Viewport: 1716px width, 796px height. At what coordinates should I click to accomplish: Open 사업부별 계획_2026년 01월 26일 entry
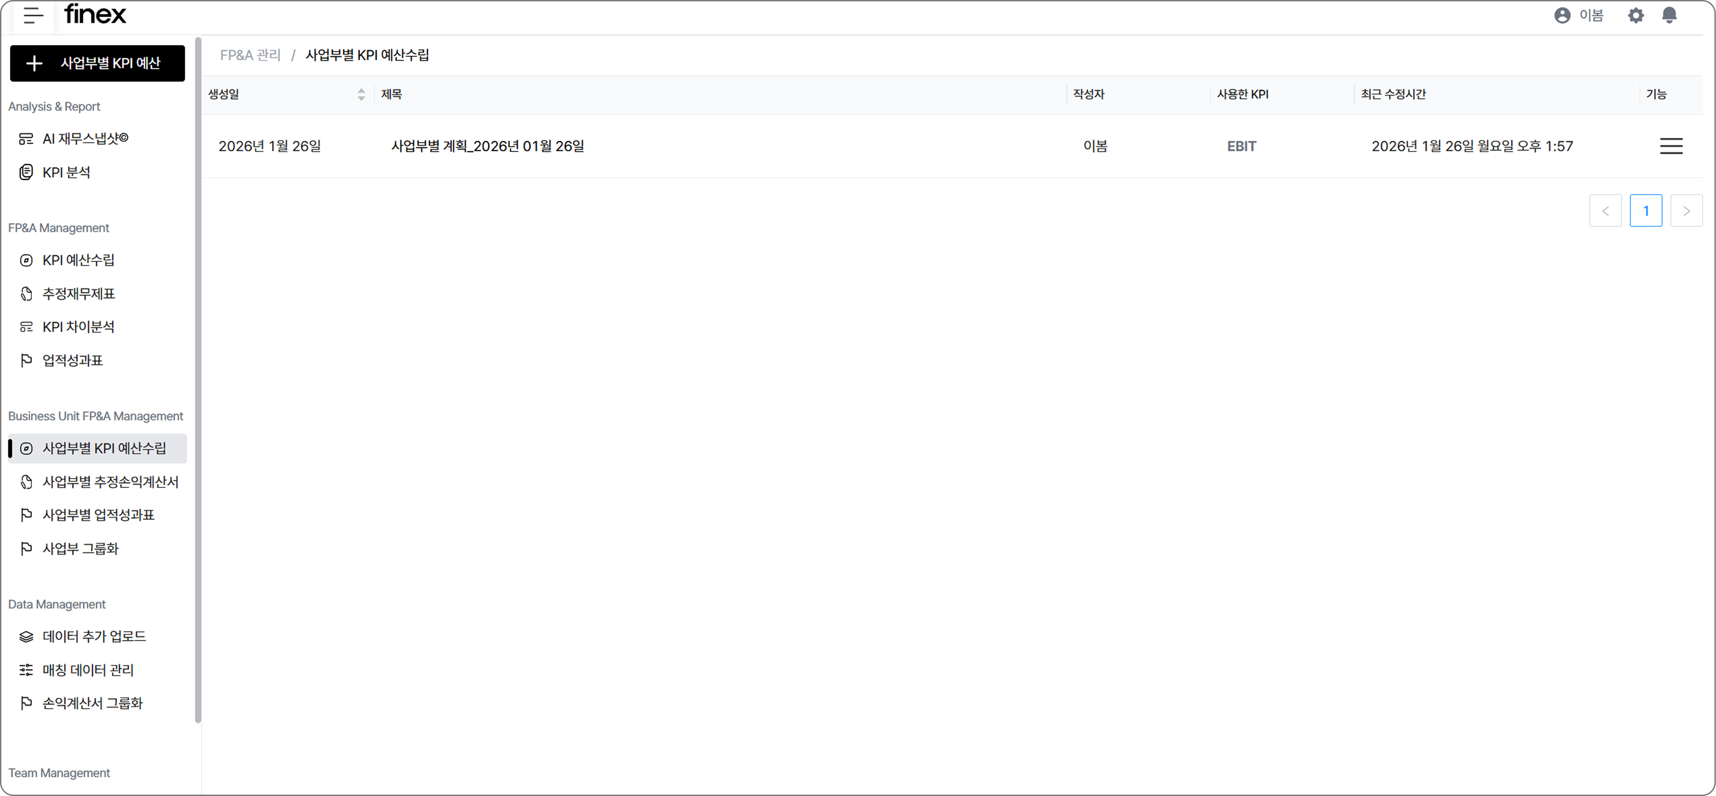tap(487, 146)
